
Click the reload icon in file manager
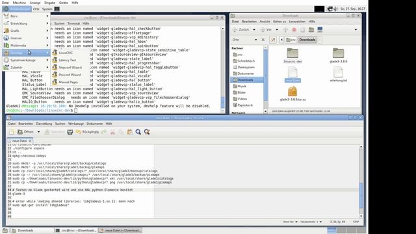pos(303,30)
